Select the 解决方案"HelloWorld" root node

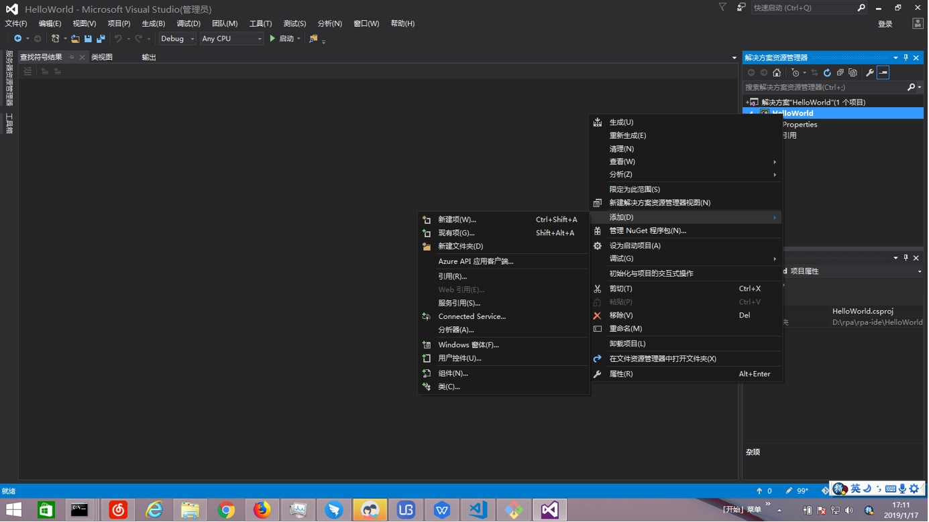pyautogui.click(x=813, y=103)
